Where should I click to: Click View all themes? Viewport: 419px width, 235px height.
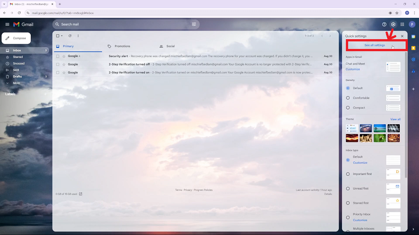point(395,119)
